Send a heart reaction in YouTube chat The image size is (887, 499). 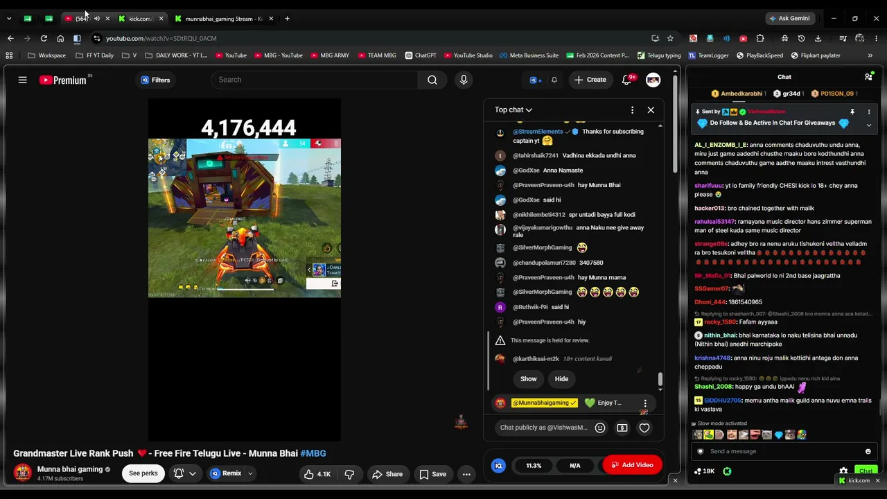[644, 428]
